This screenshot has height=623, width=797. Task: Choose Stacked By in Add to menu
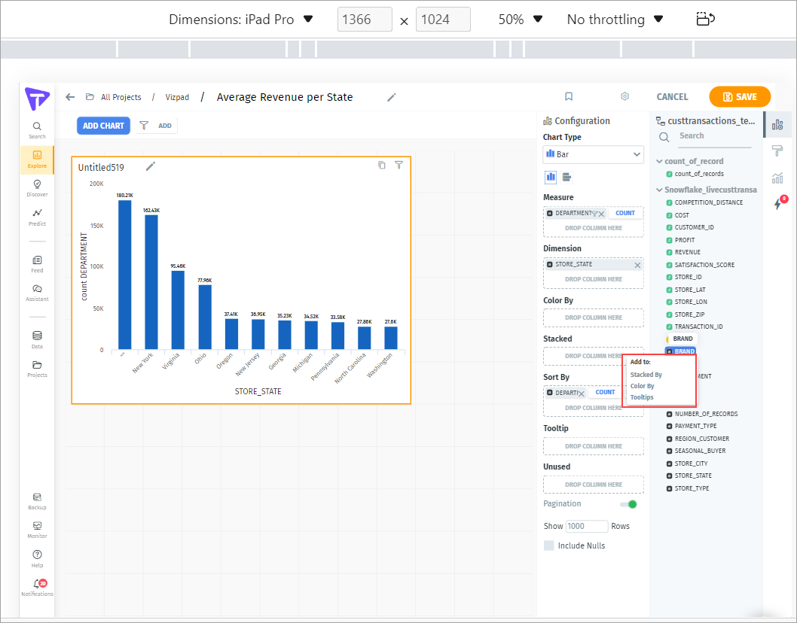pyautogui.click(x=646, y=375)
